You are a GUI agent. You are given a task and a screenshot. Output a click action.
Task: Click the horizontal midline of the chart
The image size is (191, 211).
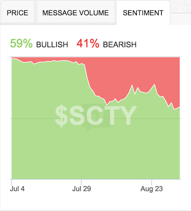(95, 119)
